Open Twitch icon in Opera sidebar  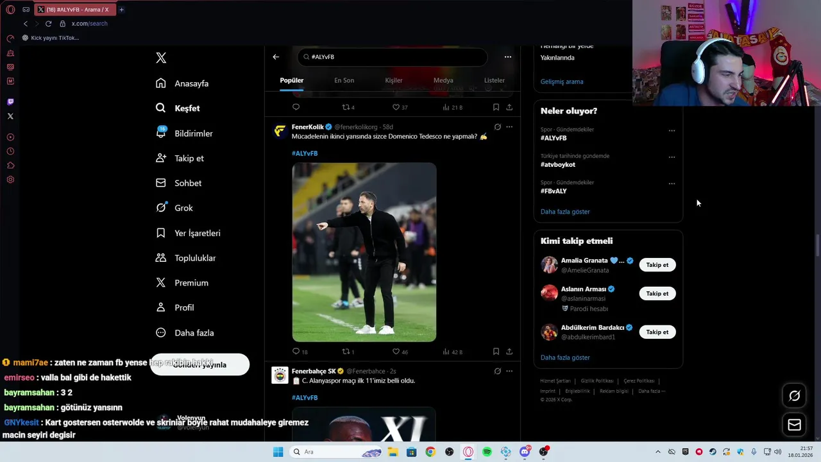[x=10, y=102]
